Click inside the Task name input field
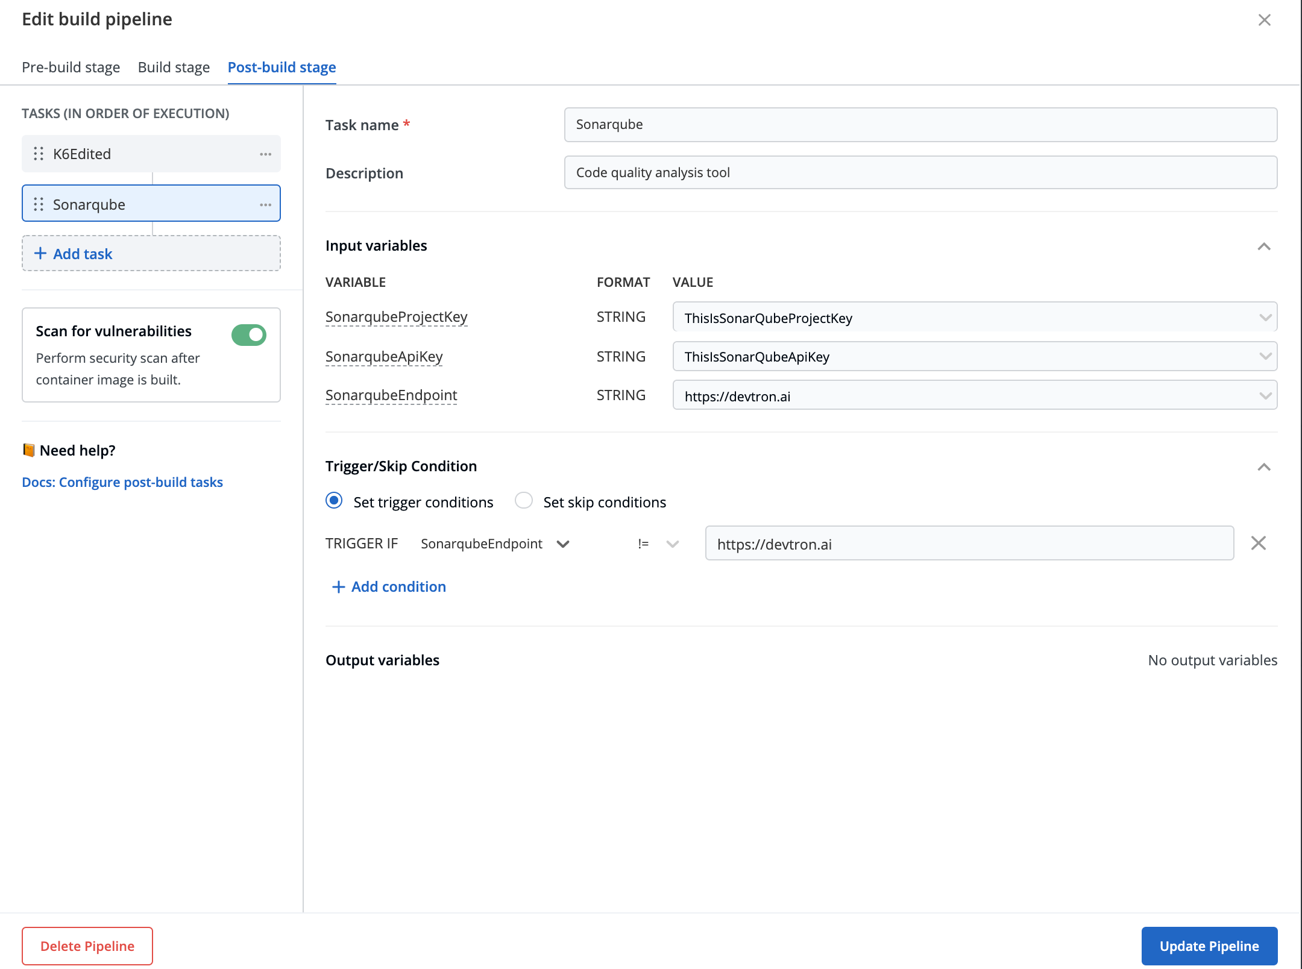Viewport: 1302px width, 969px height. [x=921, y=125]
